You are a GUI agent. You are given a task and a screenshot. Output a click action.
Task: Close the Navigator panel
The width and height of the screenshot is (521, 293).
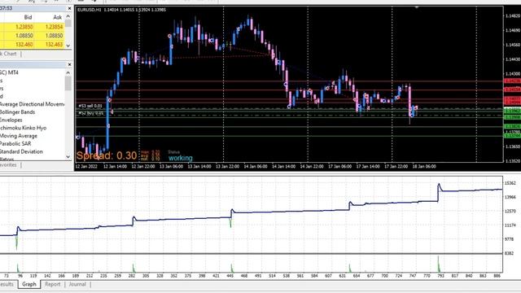(x=69, y=64)
